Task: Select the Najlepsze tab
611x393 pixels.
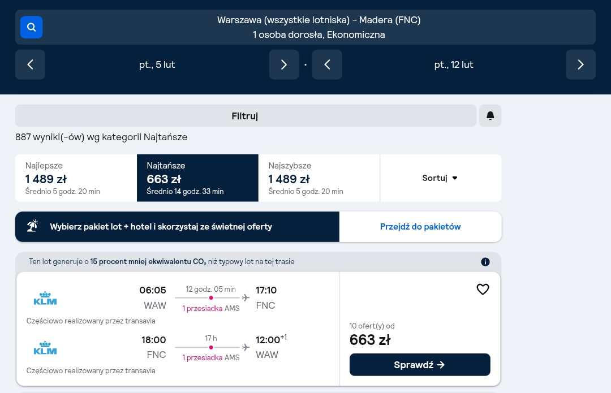Action: pyautogui.click(x=76, y=178)
